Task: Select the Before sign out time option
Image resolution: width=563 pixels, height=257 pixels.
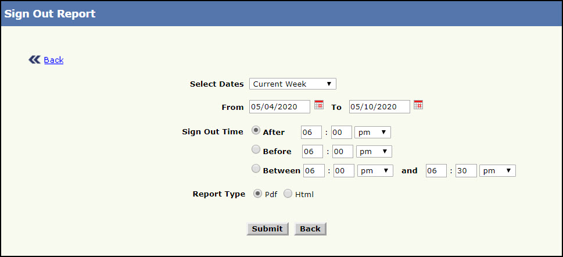Action: coord(256,150)
